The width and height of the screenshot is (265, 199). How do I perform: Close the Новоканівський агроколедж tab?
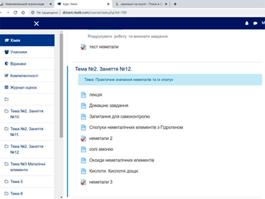pos(50,4)
